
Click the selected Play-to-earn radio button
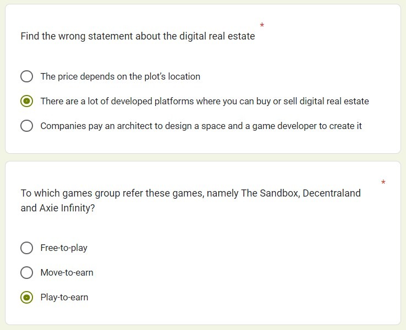(26, 297)
